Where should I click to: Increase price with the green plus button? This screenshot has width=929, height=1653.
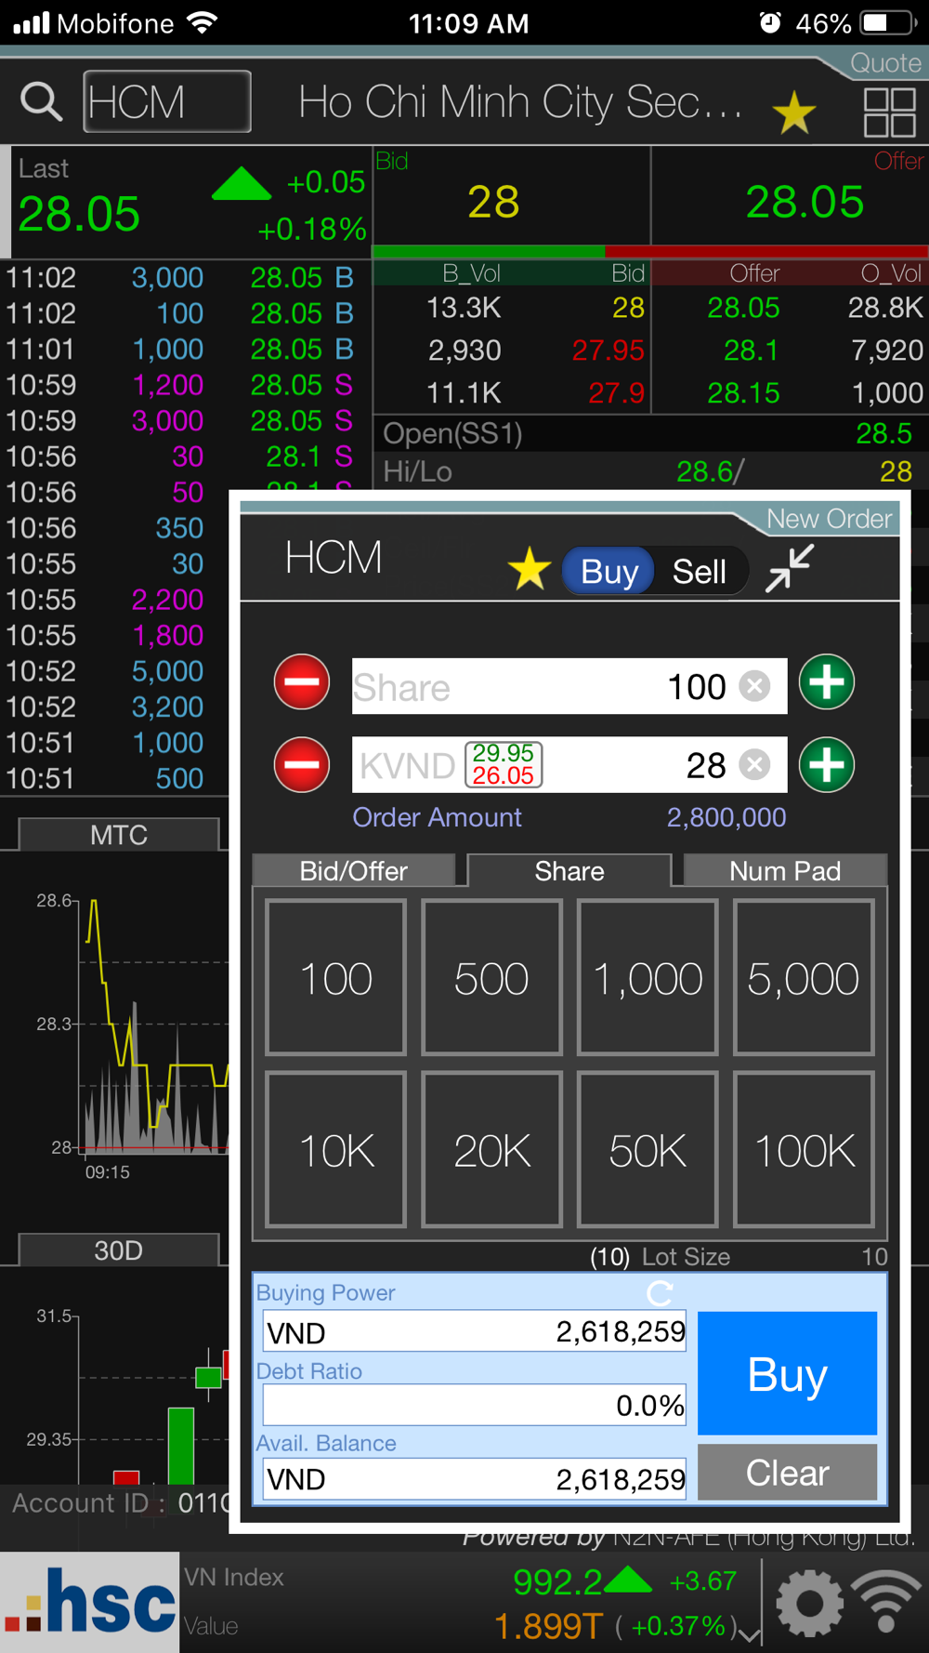(x=827, y=765)
